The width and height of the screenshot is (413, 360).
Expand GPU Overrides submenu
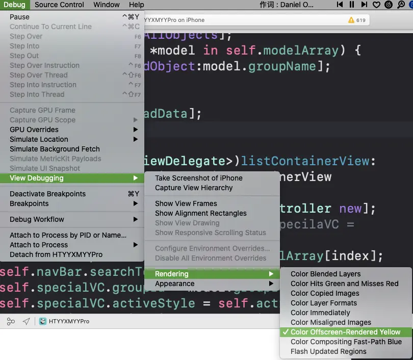72,130
